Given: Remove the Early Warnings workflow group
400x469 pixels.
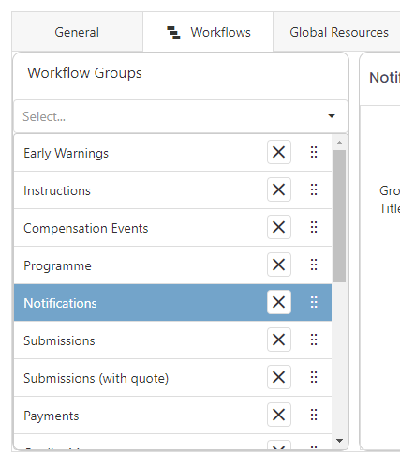Looking at the screenshot, I should 279,152.
